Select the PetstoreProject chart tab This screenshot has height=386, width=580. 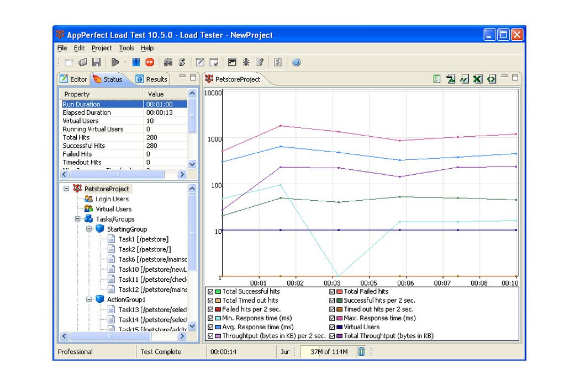(233, 79)
